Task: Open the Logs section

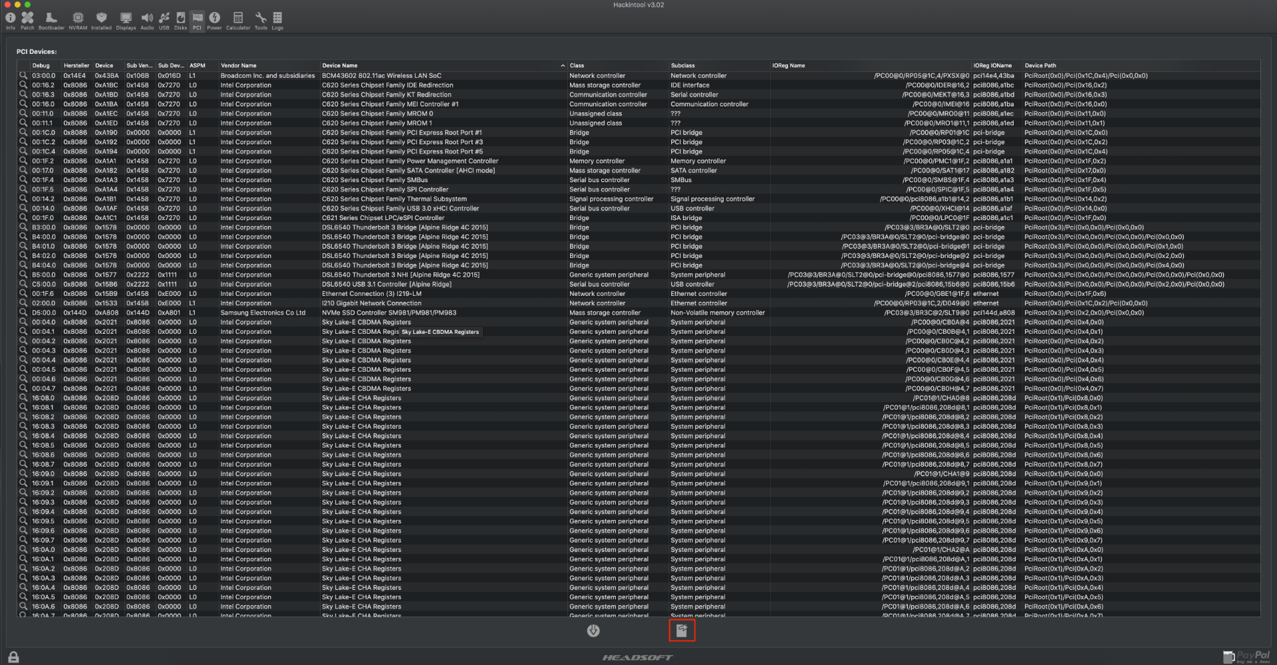Action: tap(277, 21)
